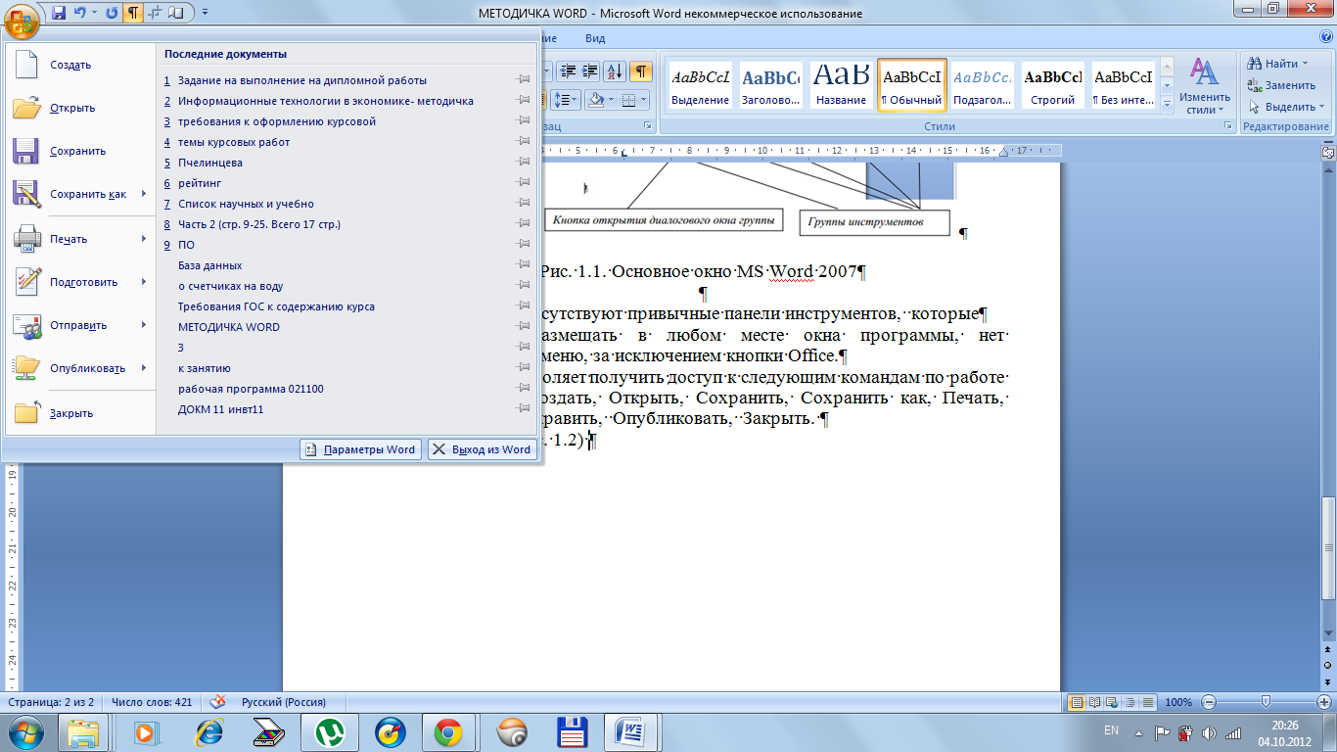
Task: Choose 'Открыть' in the Office menu
Action: [78, 108]
